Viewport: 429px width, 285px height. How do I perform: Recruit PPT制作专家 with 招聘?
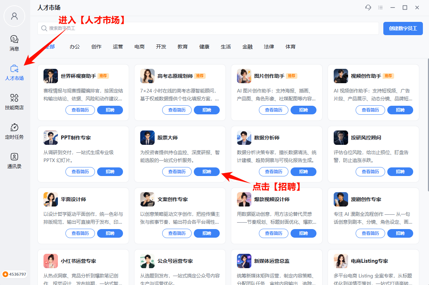pos(110,172)
